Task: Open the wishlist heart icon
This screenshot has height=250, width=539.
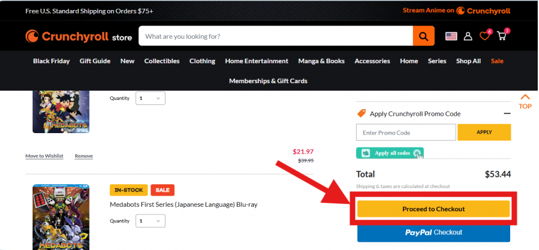Action: (484, 36)
